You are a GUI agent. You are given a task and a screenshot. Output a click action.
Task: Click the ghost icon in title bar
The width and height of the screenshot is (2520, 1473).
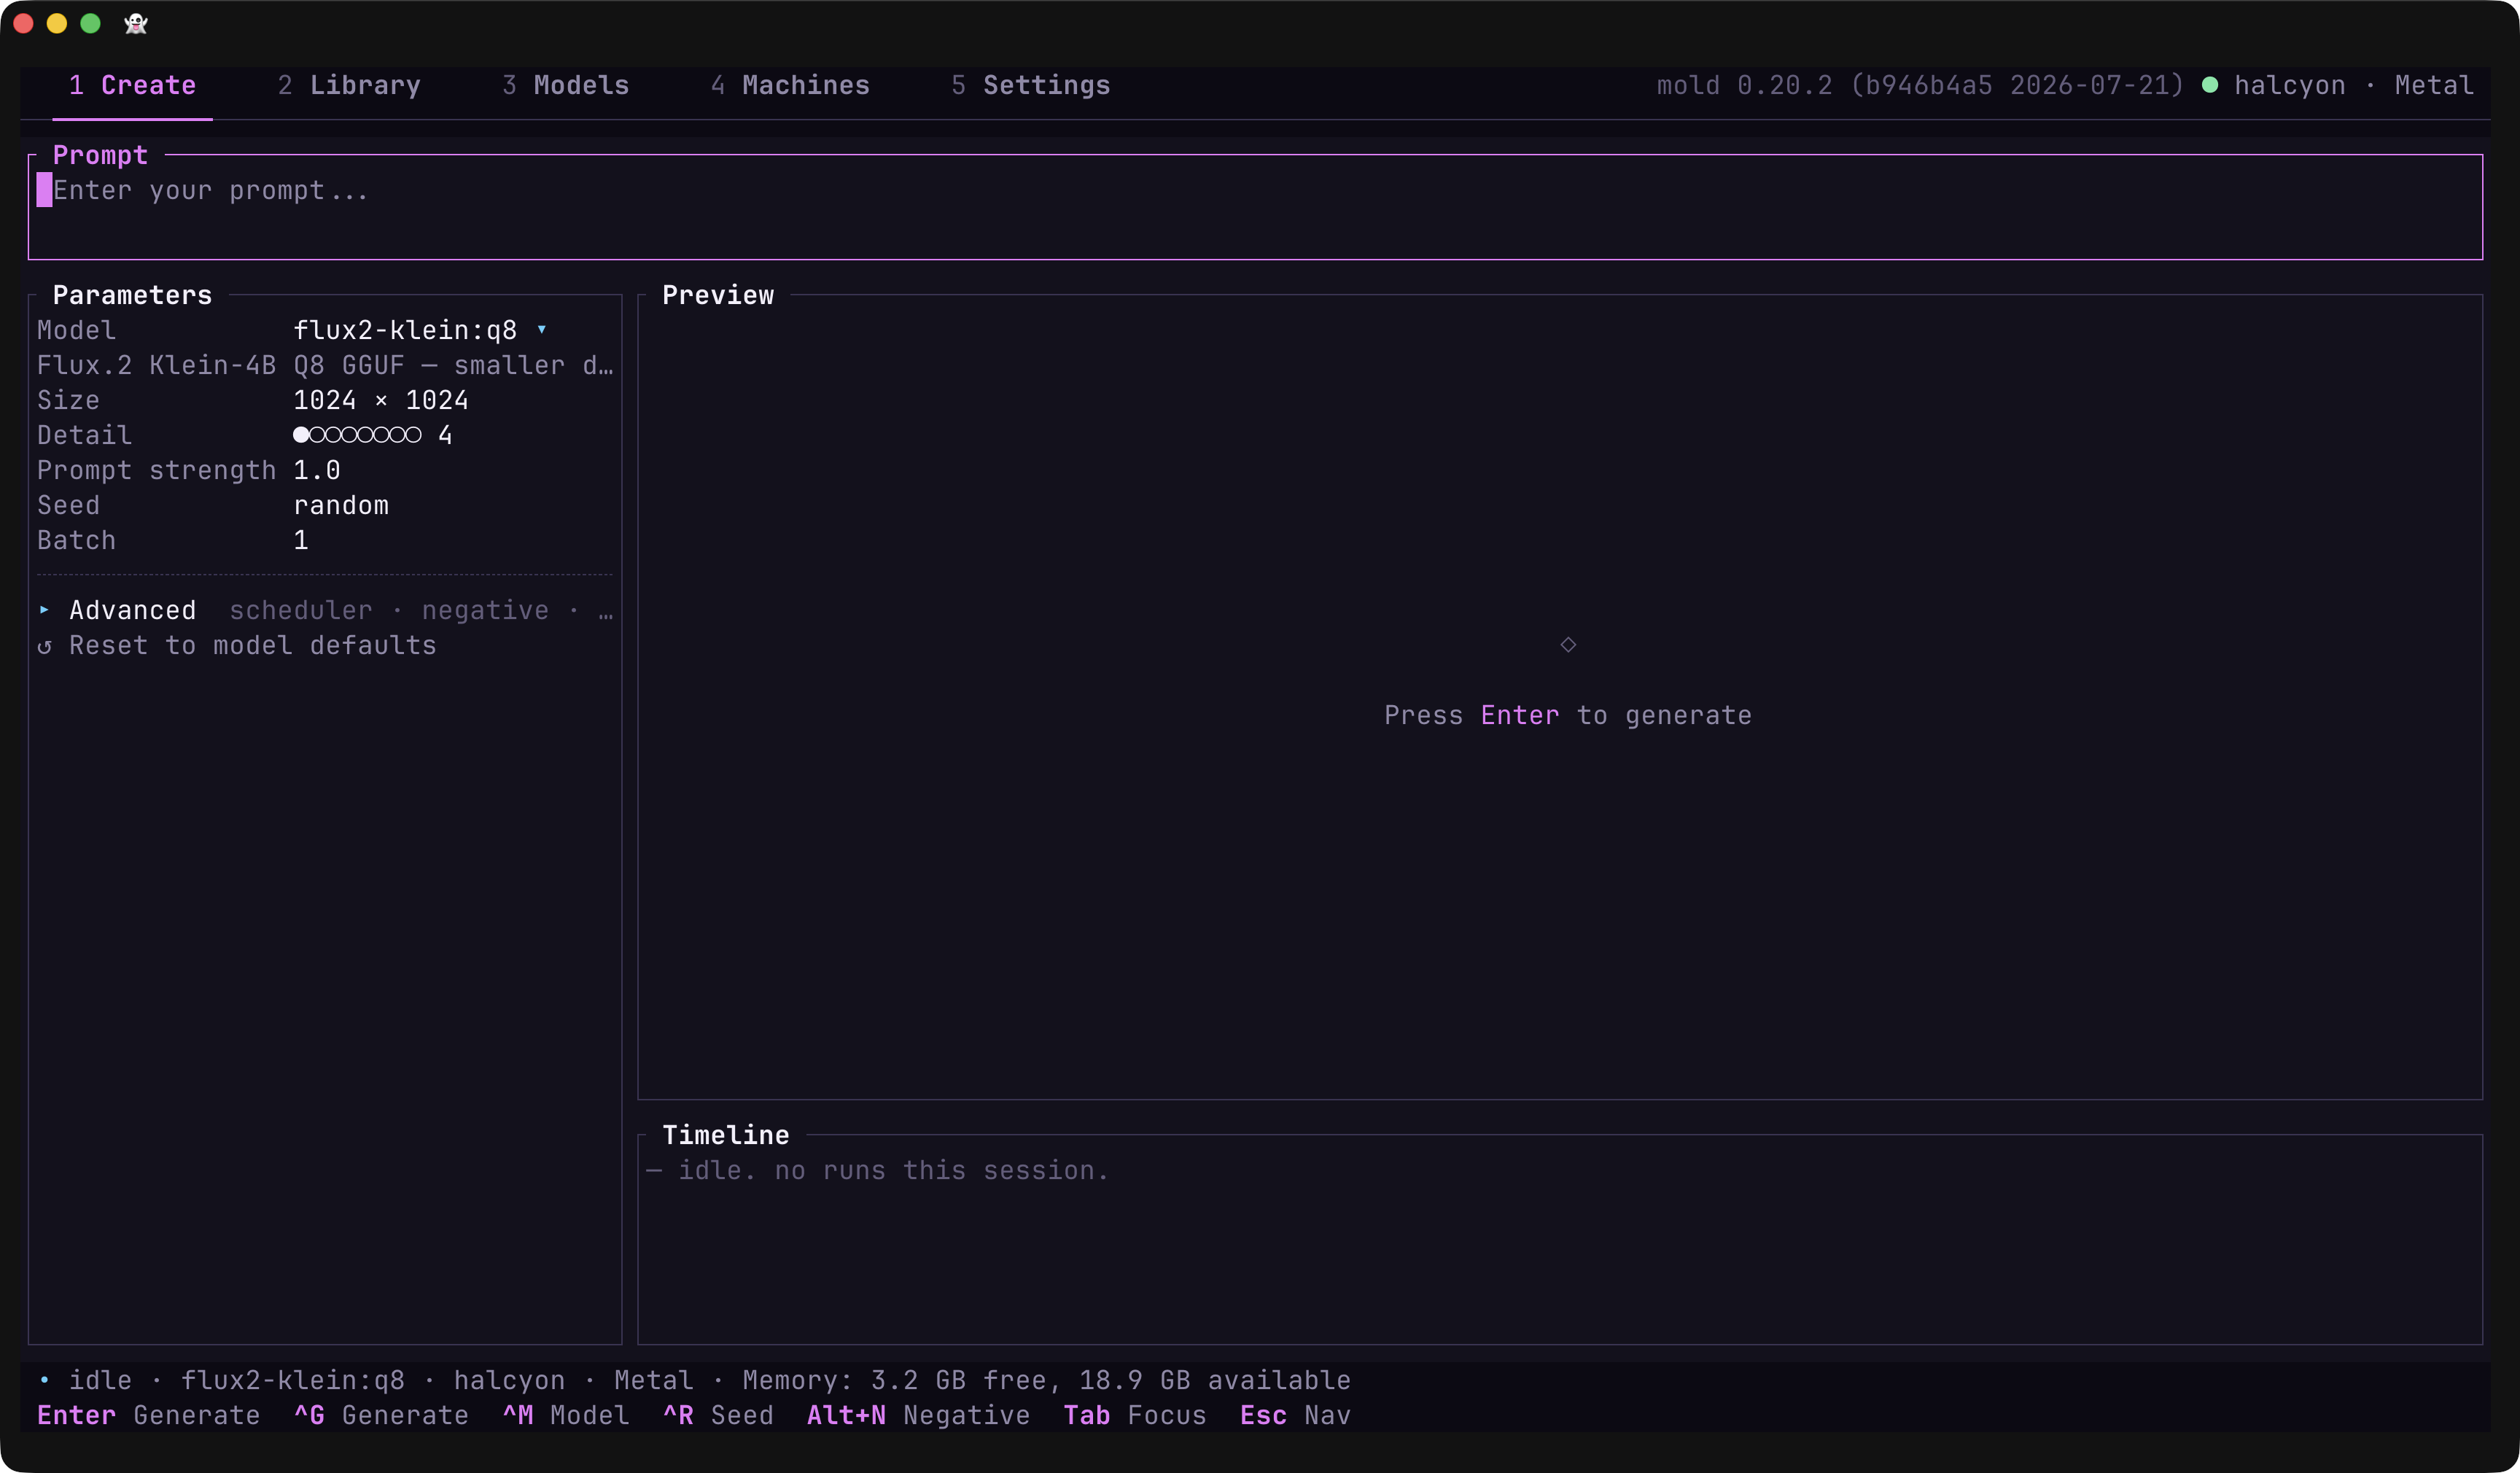tap(136, 23)
